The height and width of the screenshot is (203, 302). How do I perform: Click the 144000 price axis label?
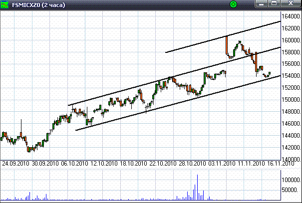click(x=291, y=136)
